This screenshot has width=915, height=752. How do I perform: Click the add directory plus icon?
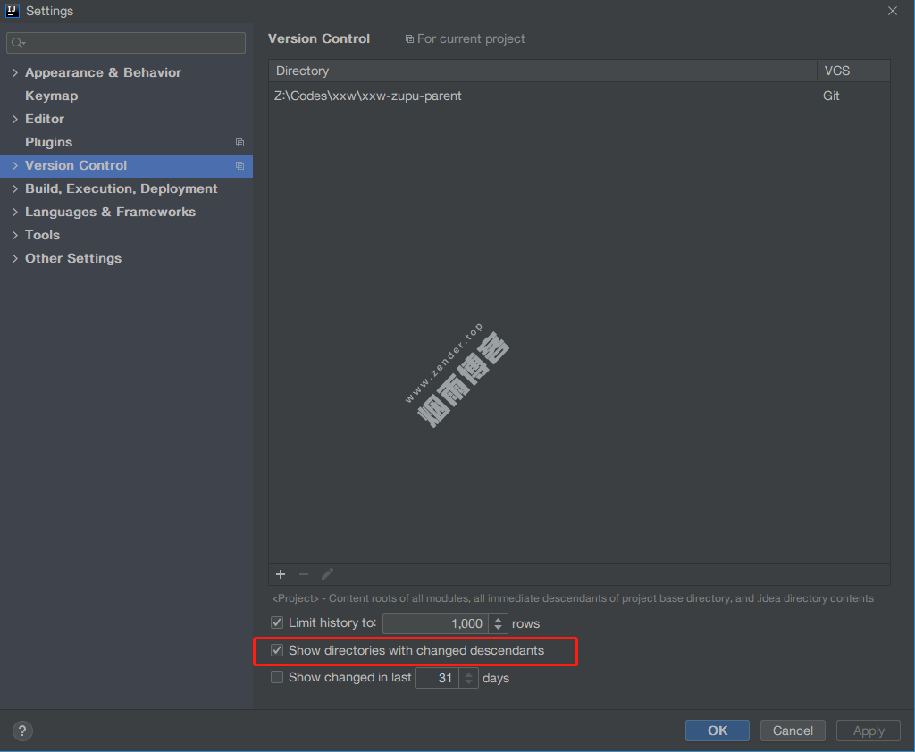pos(281,574)
